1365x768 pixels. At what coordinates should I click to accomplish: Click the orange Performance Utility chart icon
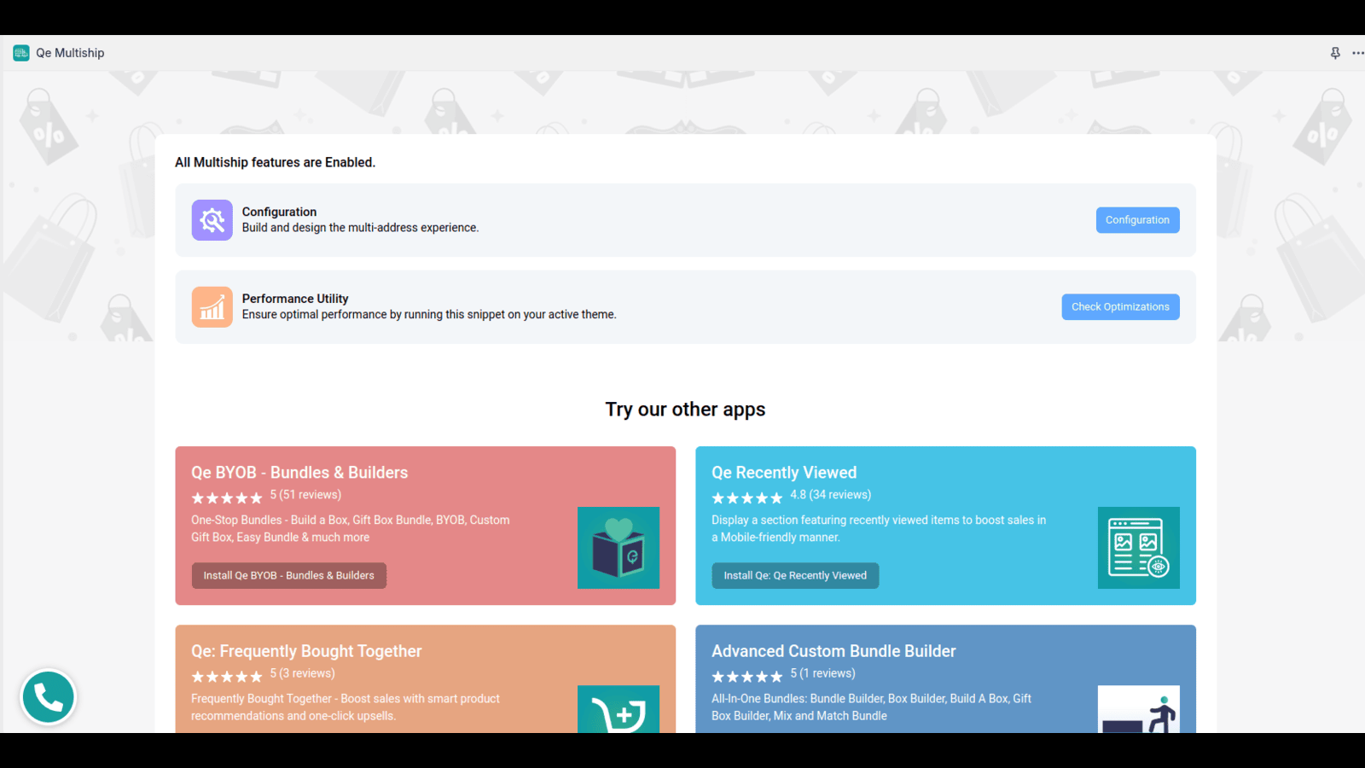(x=212, y=306)
